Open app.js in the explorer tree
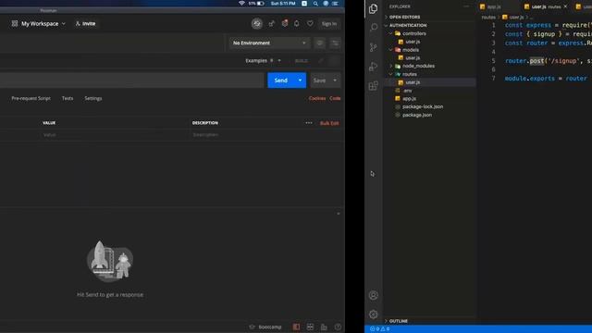Screen dimensions: 592x333 click(x=409, y=99)
